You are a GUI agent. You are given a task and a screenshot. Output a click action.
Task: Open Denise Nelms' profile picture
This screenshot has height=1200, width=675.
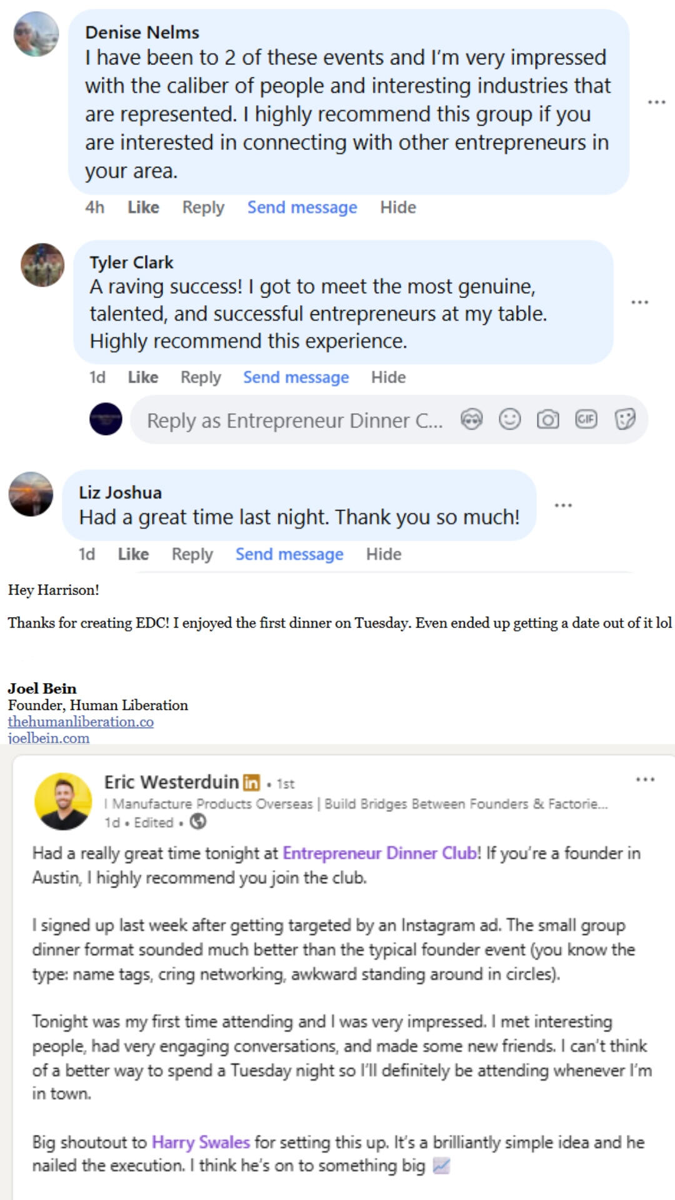[x=36, y=34]
